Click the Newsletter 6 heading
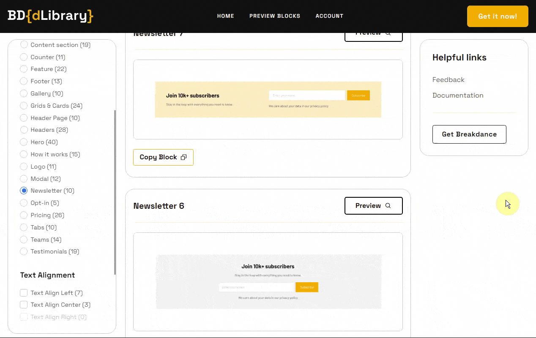Viewport: 536px width, 338px height. [x=159, y=206]
